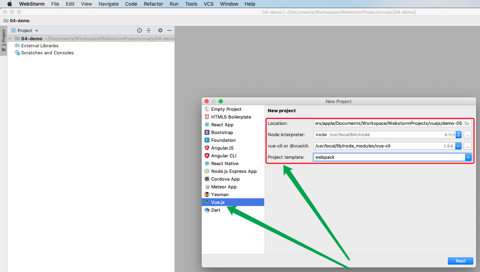Click the Foundation F icon
This screenshot has width=480, height=272.
pos(207,140)
